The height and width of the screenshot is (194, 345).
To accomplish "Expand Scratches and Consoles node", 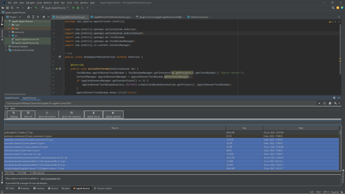I will [6, 50].
